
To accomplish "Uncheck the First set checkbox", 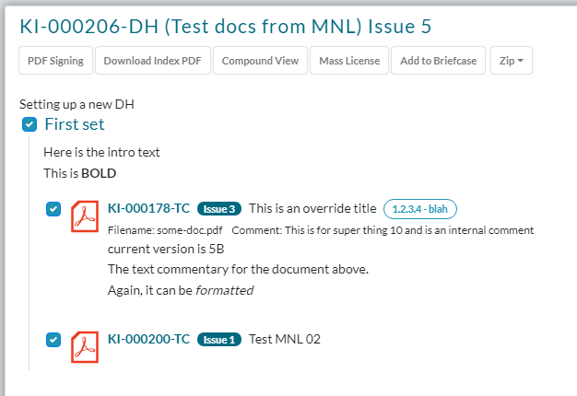I will (29, 124).
